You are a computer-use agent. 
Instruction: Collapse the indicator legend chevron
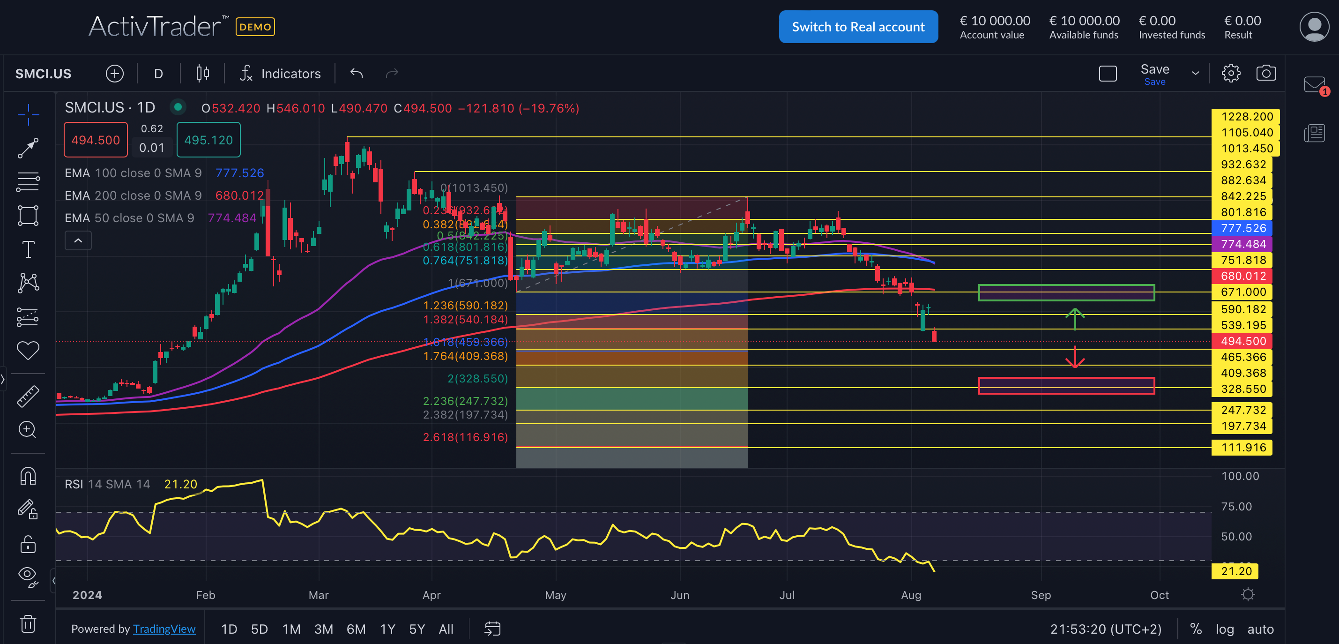78,240
